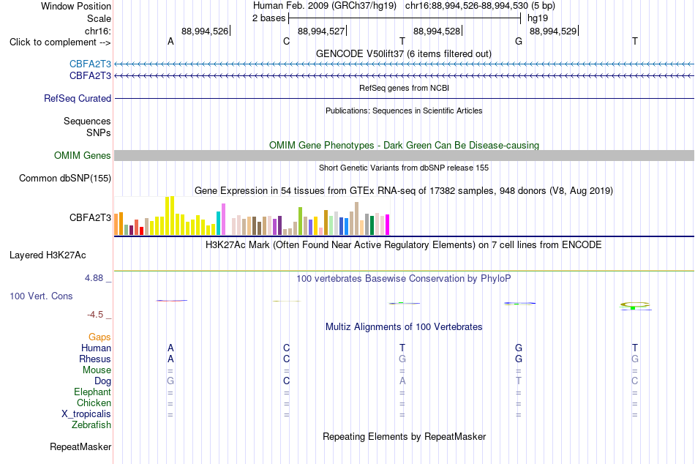Select the OMIM Genes track label

coord(83,156)
